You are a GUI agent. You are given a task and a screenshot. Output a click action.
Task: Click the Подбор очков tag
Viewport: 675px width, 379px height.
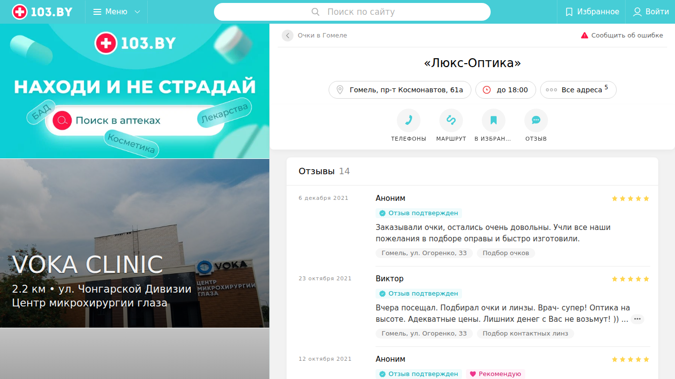click(x=506, y=253)
